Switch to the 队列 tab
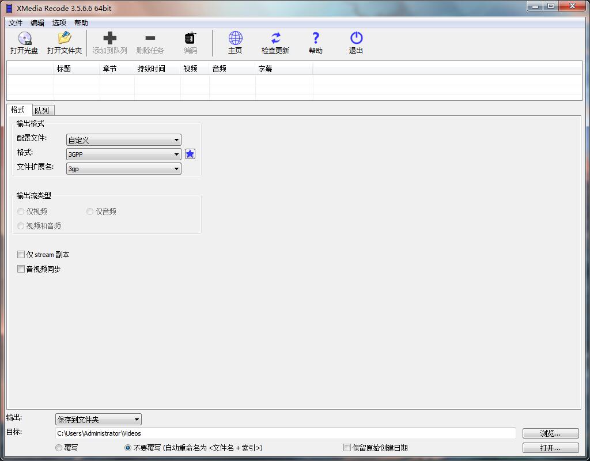590x461 pixels. click(x=41, y=111)
